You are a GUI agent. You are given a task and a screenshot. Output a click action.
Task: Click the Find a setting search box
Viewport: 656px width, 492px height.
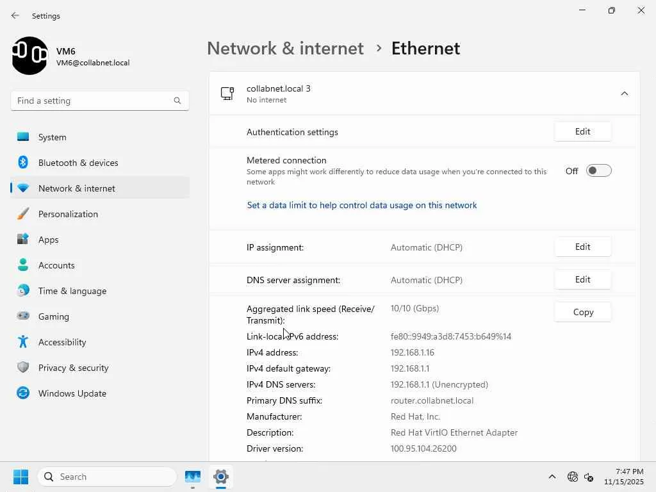[93, 101]
